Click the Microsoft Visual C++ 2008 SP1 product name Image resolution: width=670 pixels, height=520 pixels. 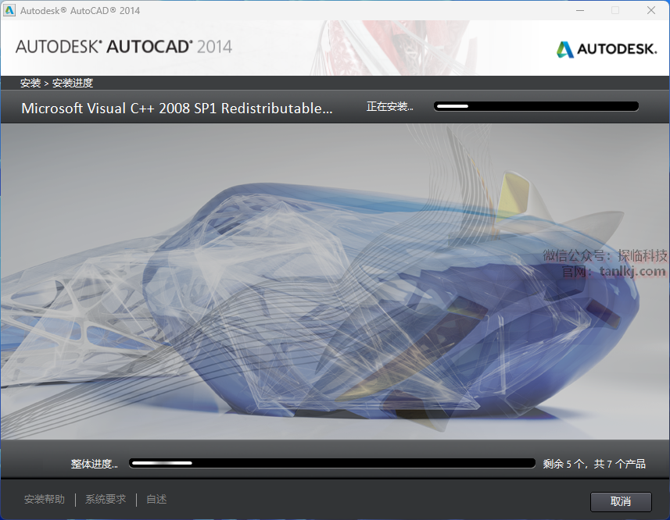point(177,109)
